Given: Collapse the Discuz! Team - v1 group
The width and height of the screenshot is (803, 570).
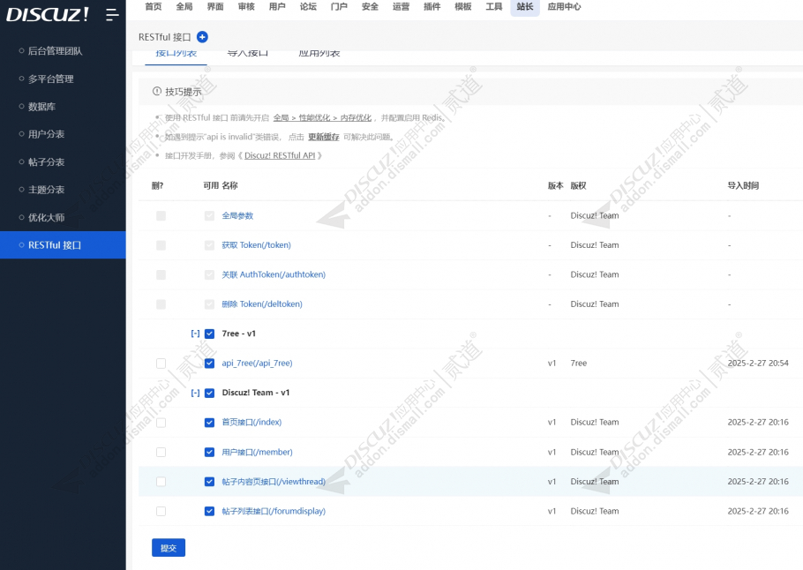Looking at the screenshot, I should coord(195,393).
